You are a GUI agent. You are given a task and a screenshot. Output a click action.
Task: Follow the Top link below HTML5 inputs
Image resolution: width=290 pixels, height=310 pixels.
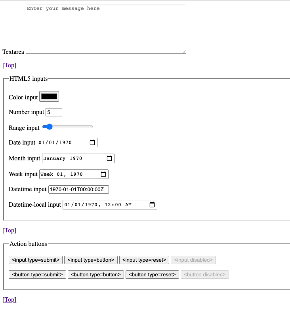pos(9,230)
